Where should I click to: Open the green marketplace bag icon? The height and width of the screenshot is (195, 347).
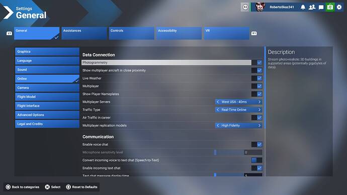(x=330, y=7)
